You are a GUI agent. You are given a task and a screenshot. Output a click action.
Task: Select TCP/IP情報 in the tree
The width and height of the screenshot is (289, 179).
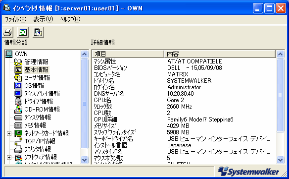(x=40, y=141)
